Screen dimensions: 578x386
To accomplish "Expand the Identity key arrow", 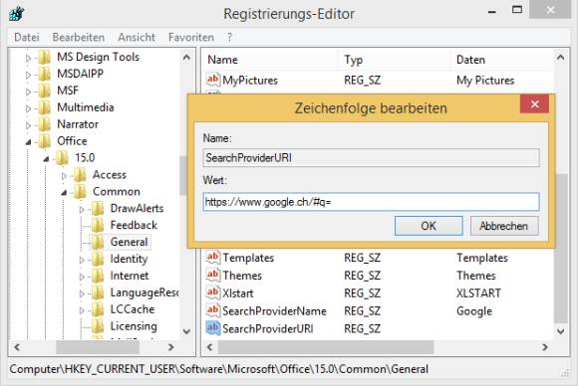I will [x=82, y=260].
